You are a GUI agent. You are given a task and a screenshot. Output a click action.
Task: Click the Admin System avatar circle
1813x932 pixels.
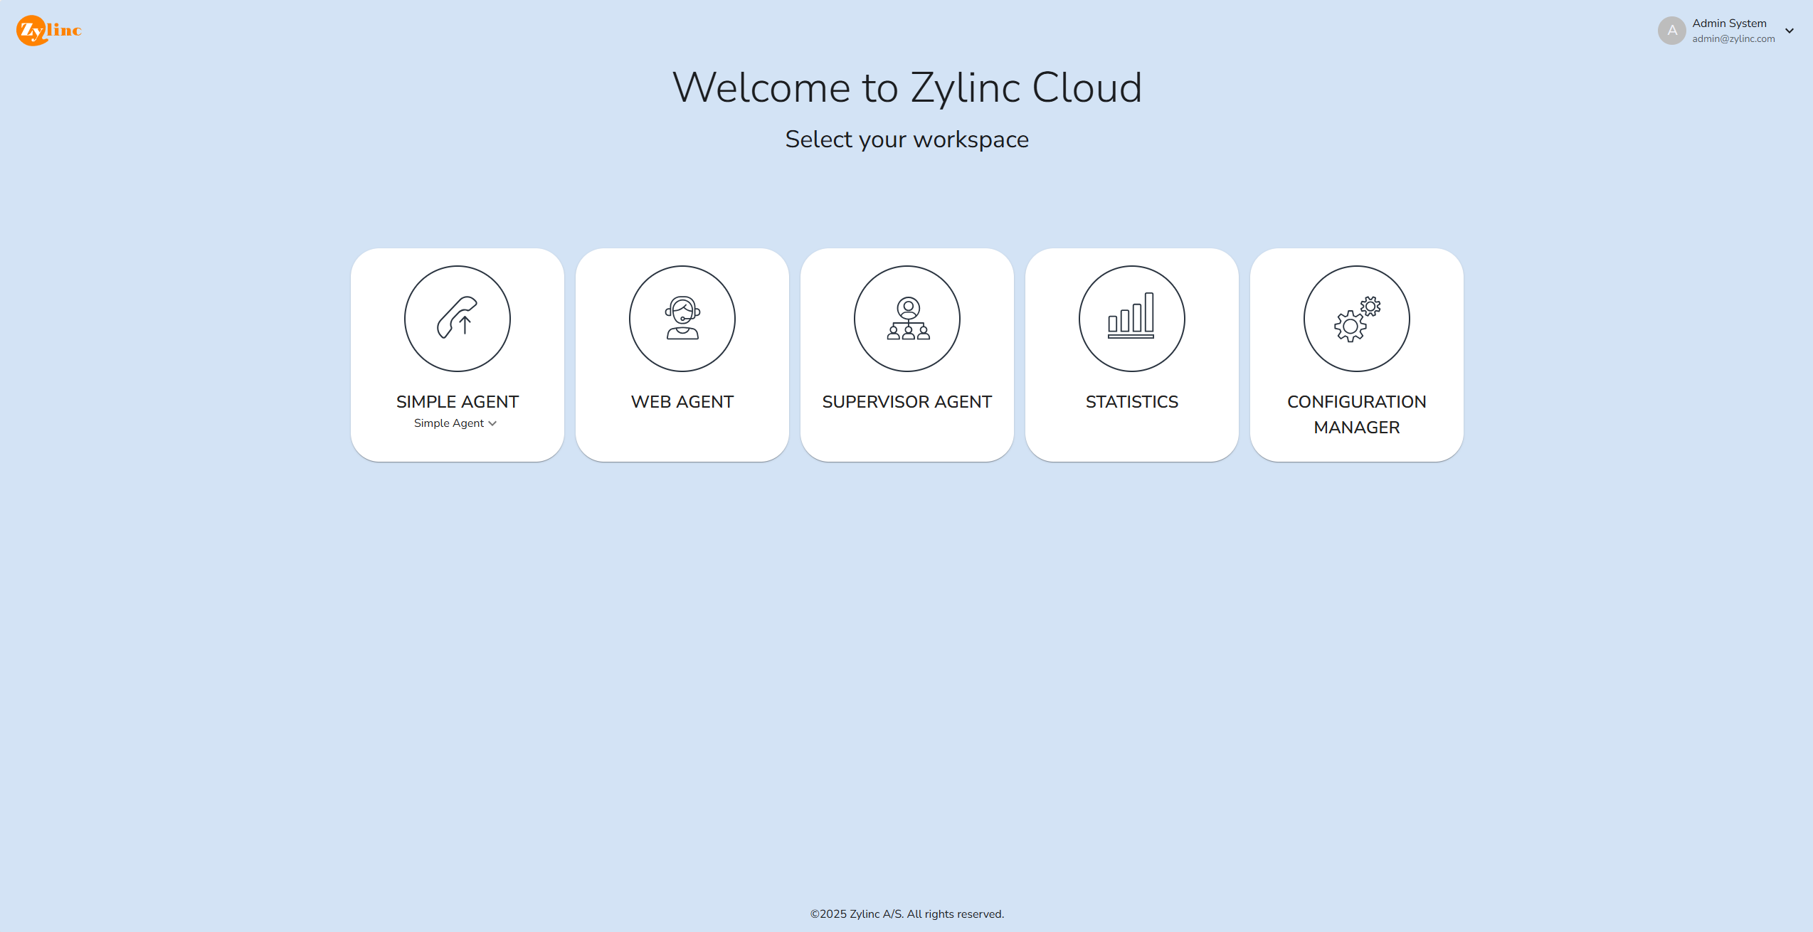(x=1671, y=31)
